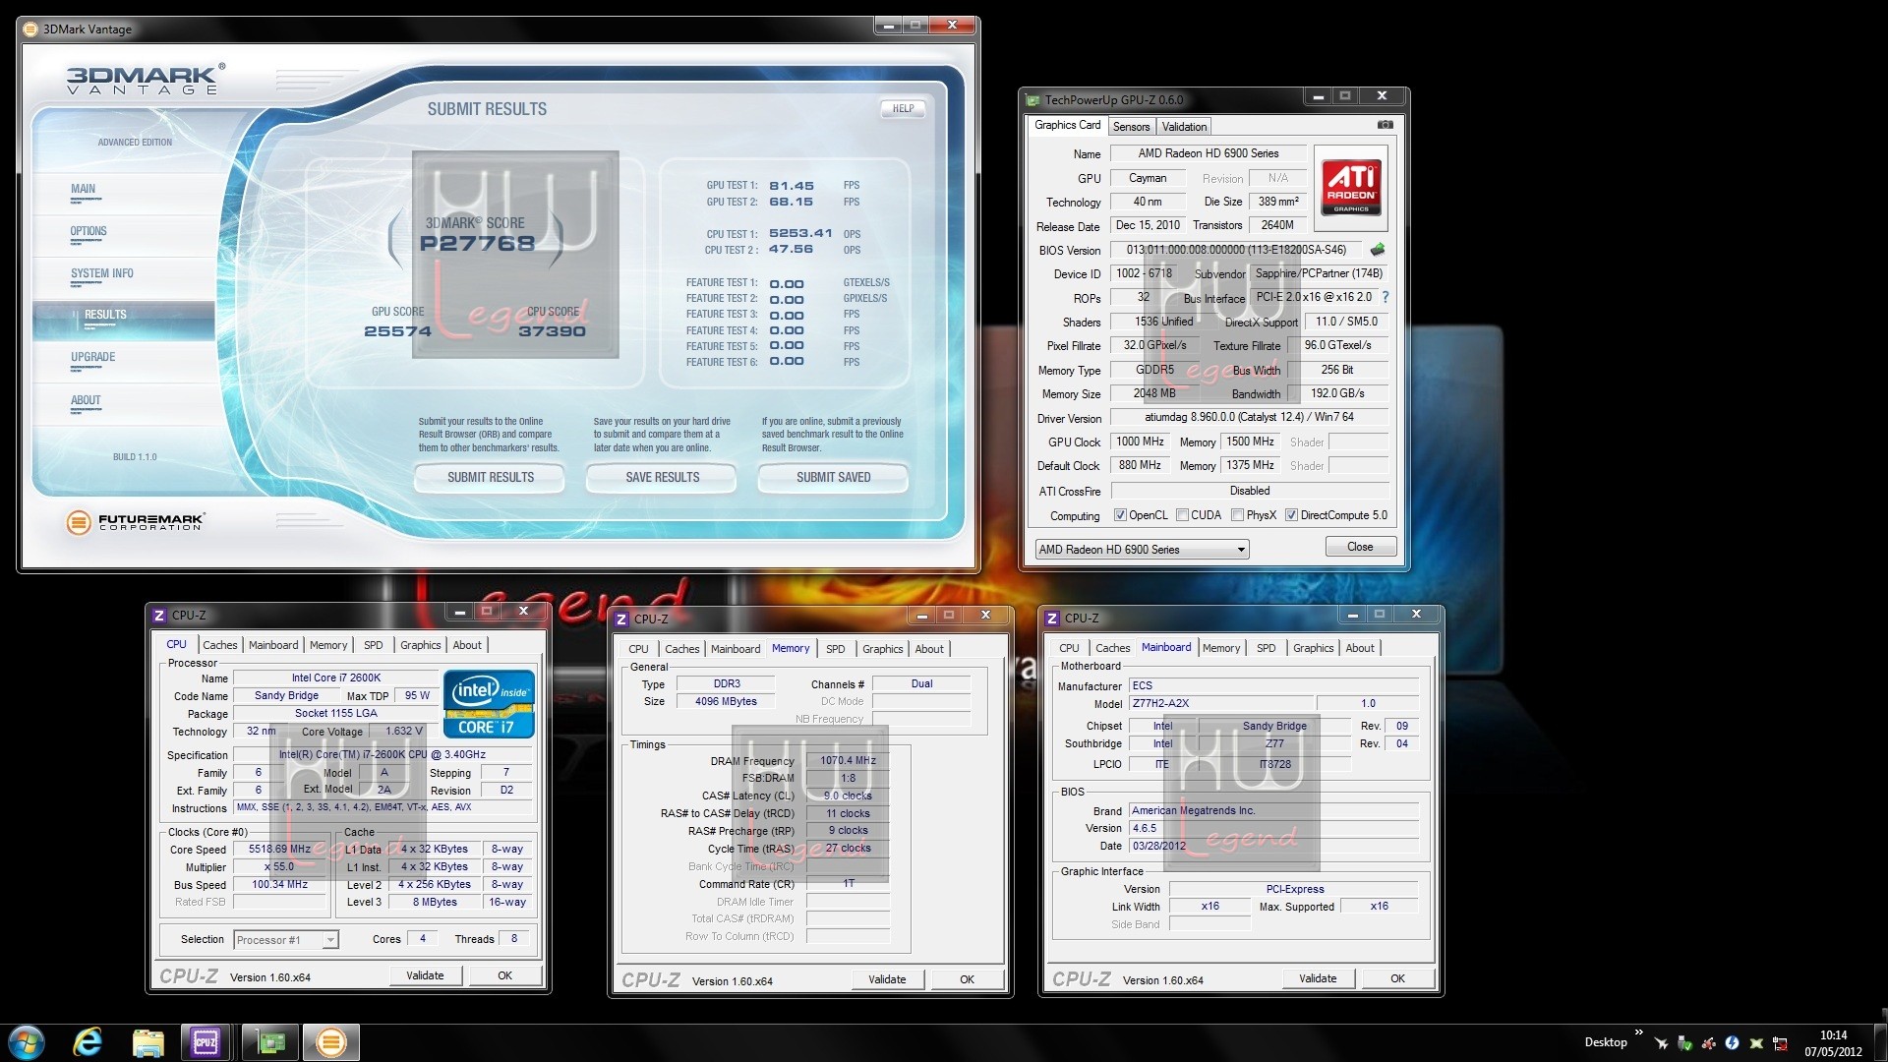
Task: Select SYSTEM INFO in 3DMark sidebar
Action: tap(124, 276)
